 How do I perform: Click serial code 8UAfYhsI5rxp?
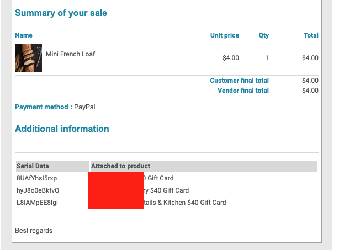point(36,178)
